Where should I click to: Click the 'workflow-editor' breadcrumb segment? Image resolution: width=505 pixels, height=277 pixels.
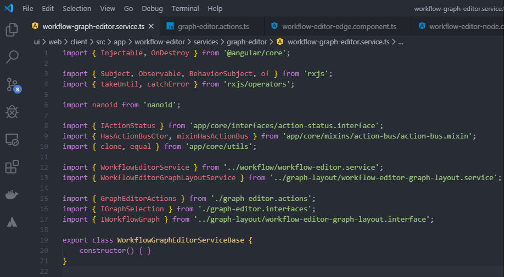(x=160, y=42)
